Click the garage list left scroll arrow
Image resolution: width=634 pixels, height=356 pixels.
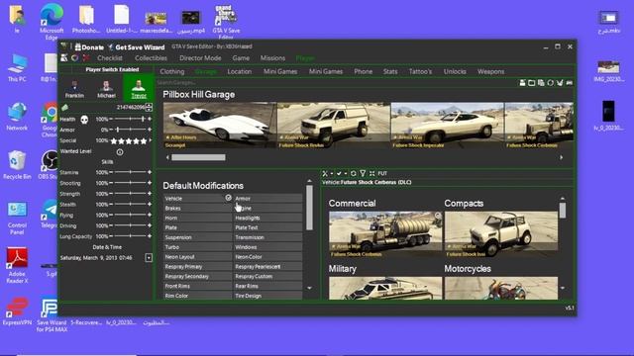pyautogui.click(x=167, y=157)
